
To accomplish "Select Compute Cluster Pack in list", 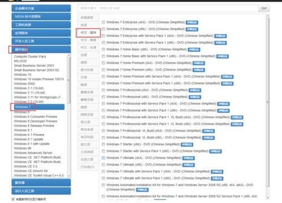I will pyautogui.click(x=30, y=56).
